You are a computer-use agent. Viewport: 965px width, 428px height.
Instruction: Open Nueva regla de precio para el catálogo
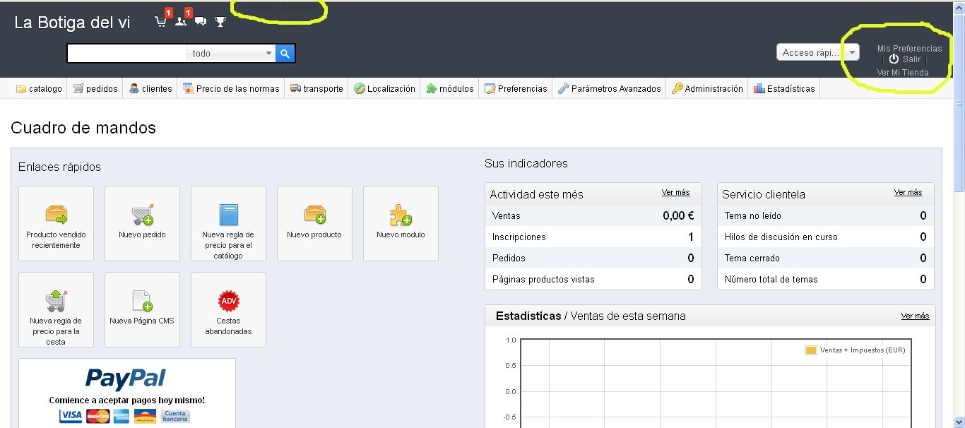(x=228, y=223)
